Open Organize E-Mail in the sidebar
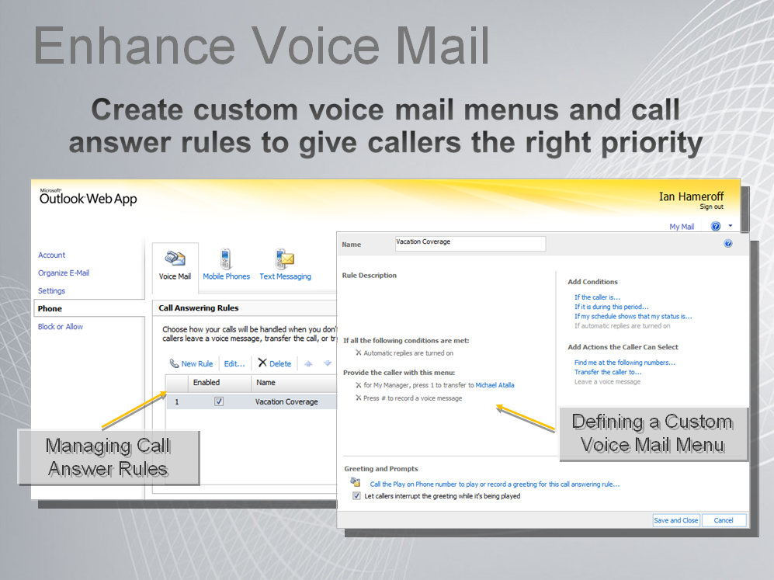Image resolution: width=774 pixels, height=580 pixels. 64,273
